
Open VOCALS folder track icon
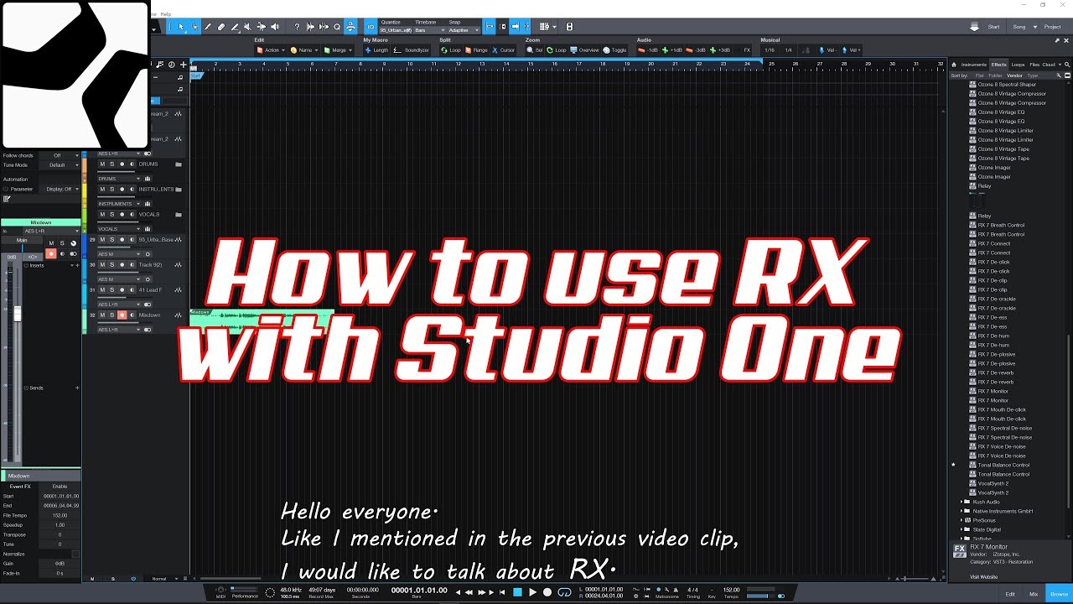[x=179, y=215]
